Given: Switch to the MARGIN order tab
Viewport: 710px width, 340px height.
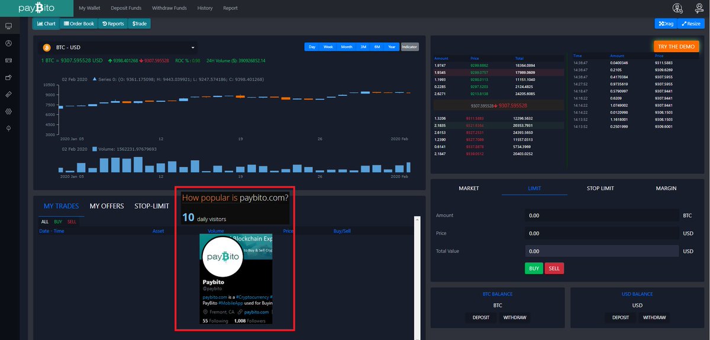Looking at the screenshot, I should point(666,188).
